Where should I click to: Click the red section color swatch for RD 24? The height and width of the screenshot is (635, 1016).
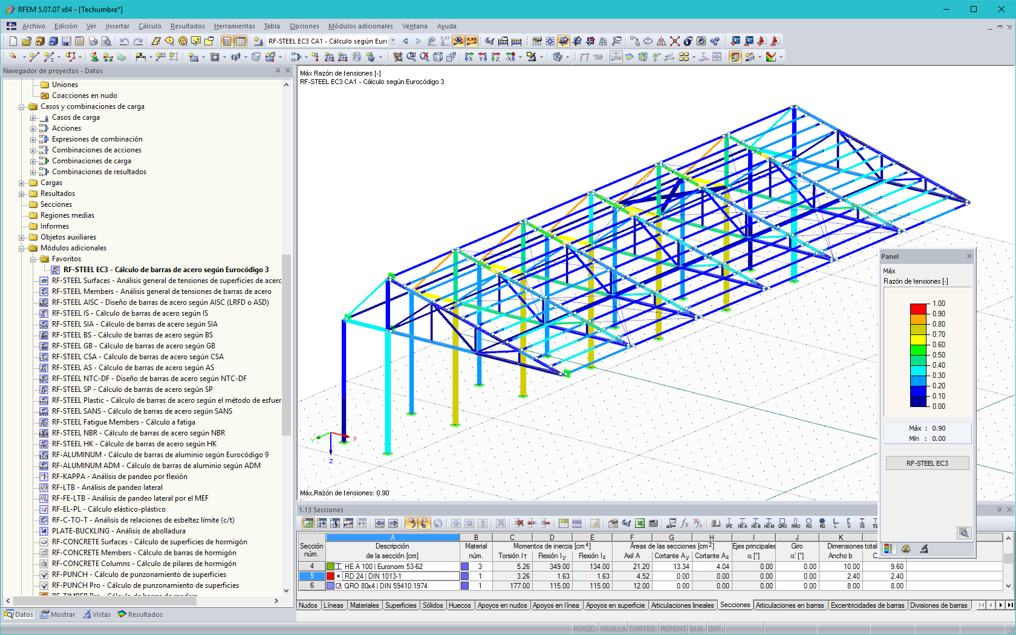click(x=330, y=576)
